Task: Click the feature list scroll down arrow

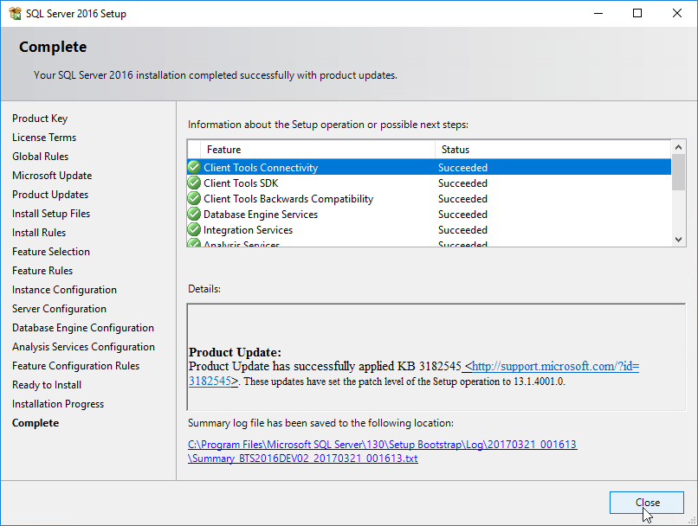Action: (x=678, y=240)
